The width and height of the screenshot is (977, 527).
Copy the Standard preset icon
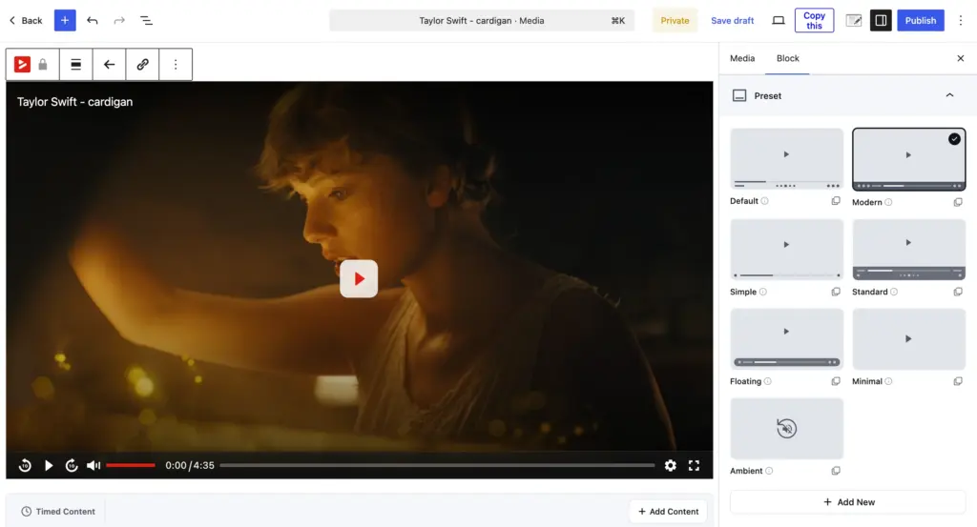958,292
